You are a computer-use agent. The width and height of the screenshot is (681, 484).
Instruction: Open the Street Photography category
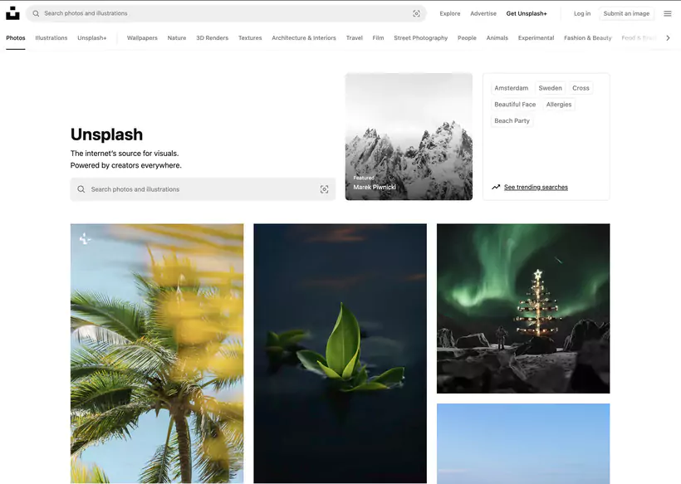coord(421,37)
